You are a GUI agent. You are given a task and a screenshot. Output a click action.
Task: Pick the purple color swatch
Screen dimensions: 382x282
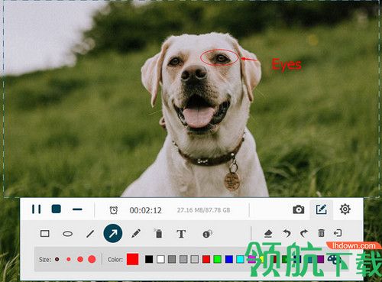[320, 259]
